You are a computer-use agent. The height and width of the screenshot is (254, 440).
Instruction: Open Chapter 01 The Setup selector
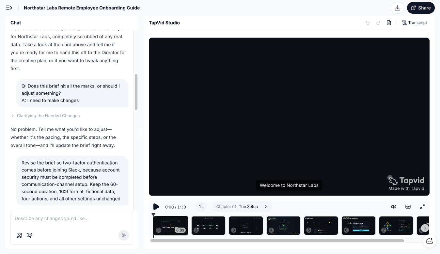pos(242,207)
